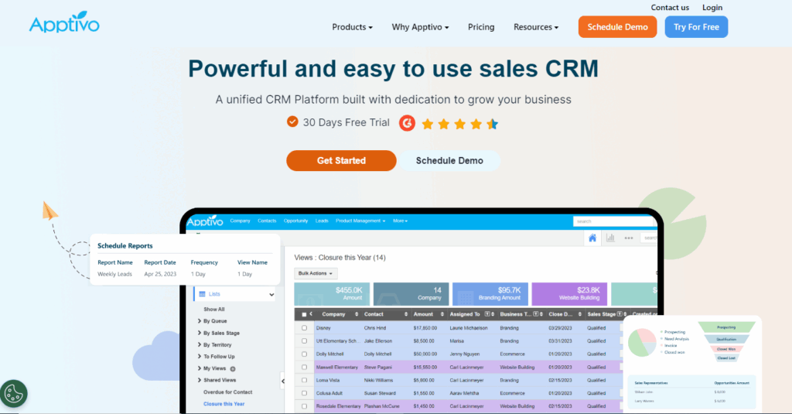
Task: Open the three-dots more options icon
Action: (x=628, y=238)
